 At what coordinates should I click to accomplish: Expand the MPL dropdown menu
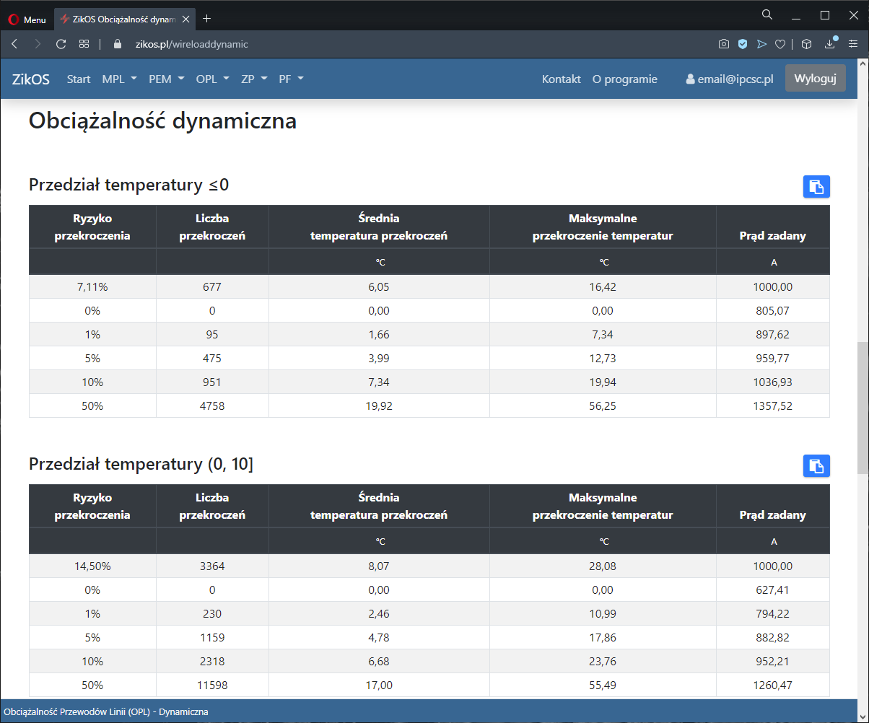click(119, 79)
